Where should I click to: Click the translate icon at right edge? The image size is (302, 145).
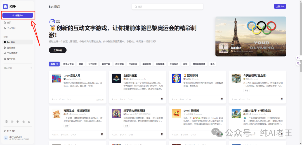click(298, 63)
